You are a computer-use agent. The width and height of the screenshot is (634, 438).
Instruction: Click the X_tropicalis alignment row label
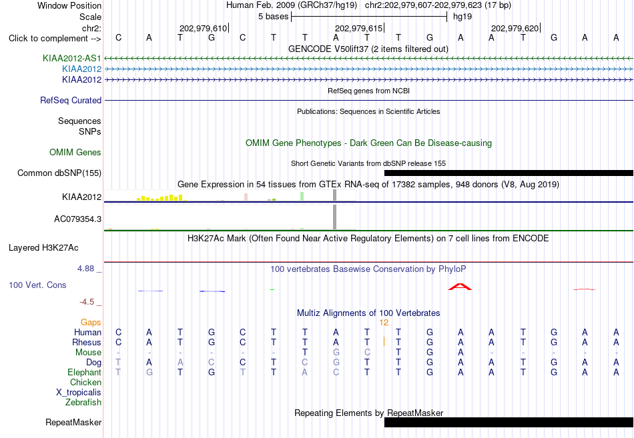click(x=79, y=393)
